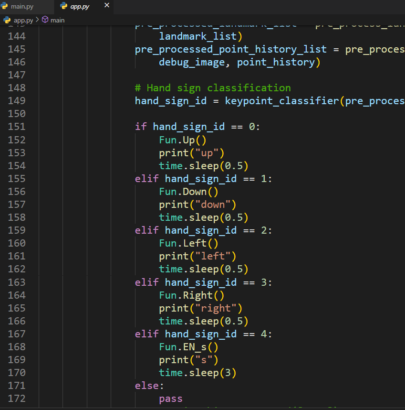This screenshot has width=405, height=410.
Task: Click "elif hand_sign_id == 3:" statement
Action: [x=203, y=282]
